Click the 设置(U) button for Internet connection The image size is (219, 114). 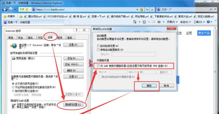point(73,45)
